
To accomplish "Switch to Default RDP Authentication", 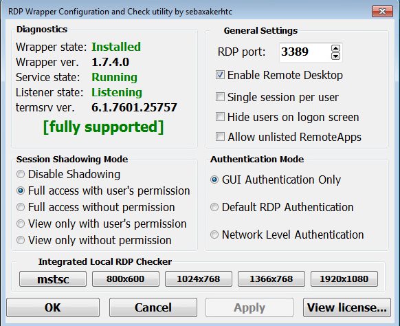I will [214, 207].
